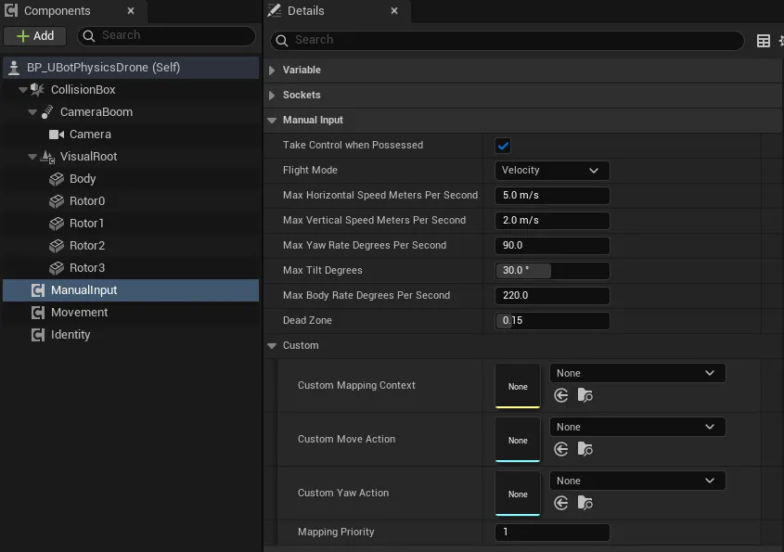Open the Custom Yaw Action asset dropdown
784x552 pixels.
637,481
